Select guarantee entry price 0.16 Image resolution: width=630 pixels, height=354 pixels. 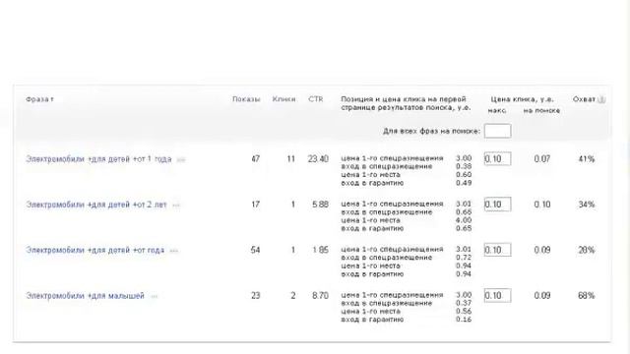click(x=464, y=320)
